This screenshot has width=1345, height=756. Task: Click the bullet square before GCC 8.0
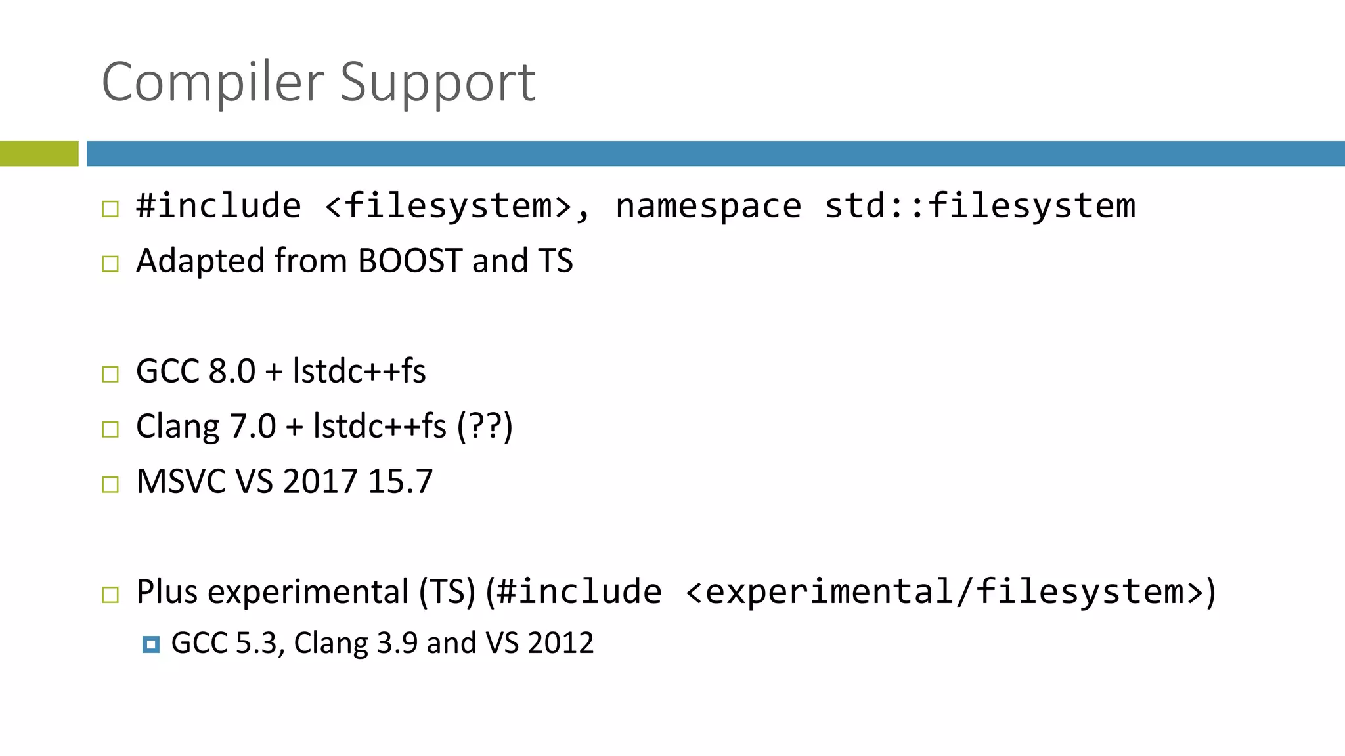(x=110, y=374)
